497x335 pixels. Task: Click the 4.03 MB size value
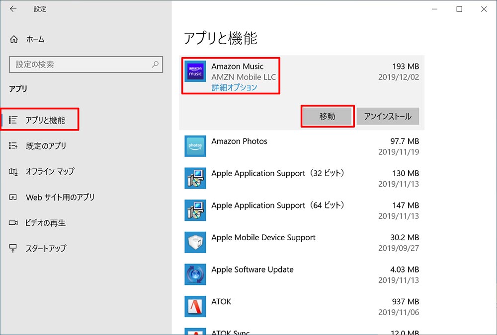click(405, 269)
